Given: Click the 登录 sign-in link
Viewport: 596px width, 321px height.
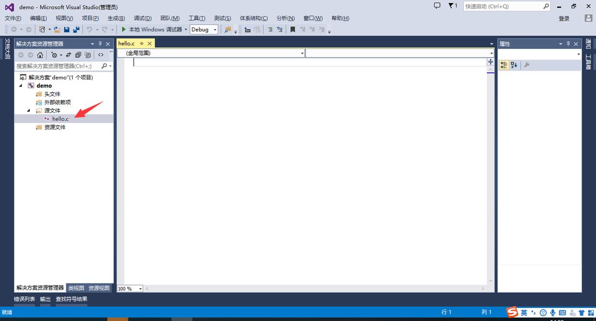Looking at the screenshot, I should 563,18.
